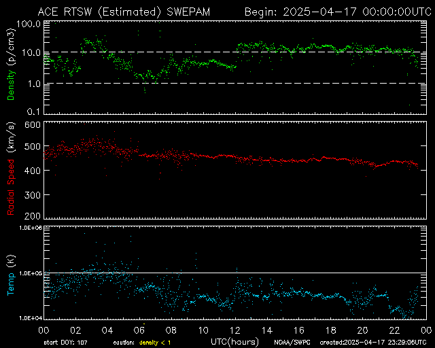The width and height of the screenshot is (435, 348).
Task: Click the '12' hour label on time axis
Action: click(235, 330)
